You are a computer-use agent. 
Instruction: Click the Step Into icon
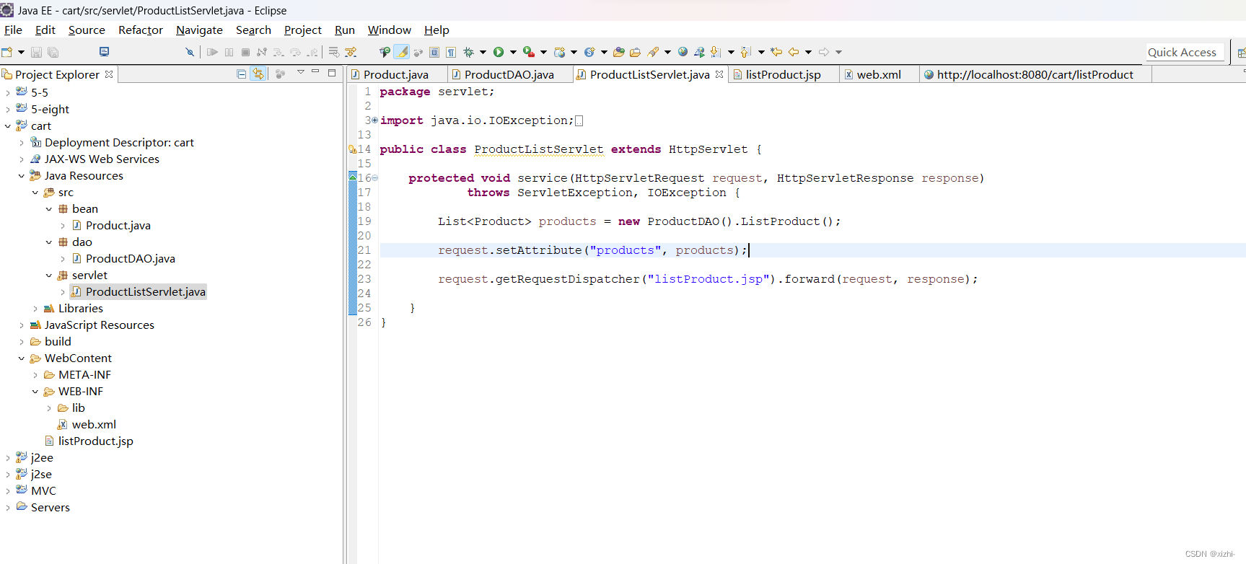[x=278, y=52]
